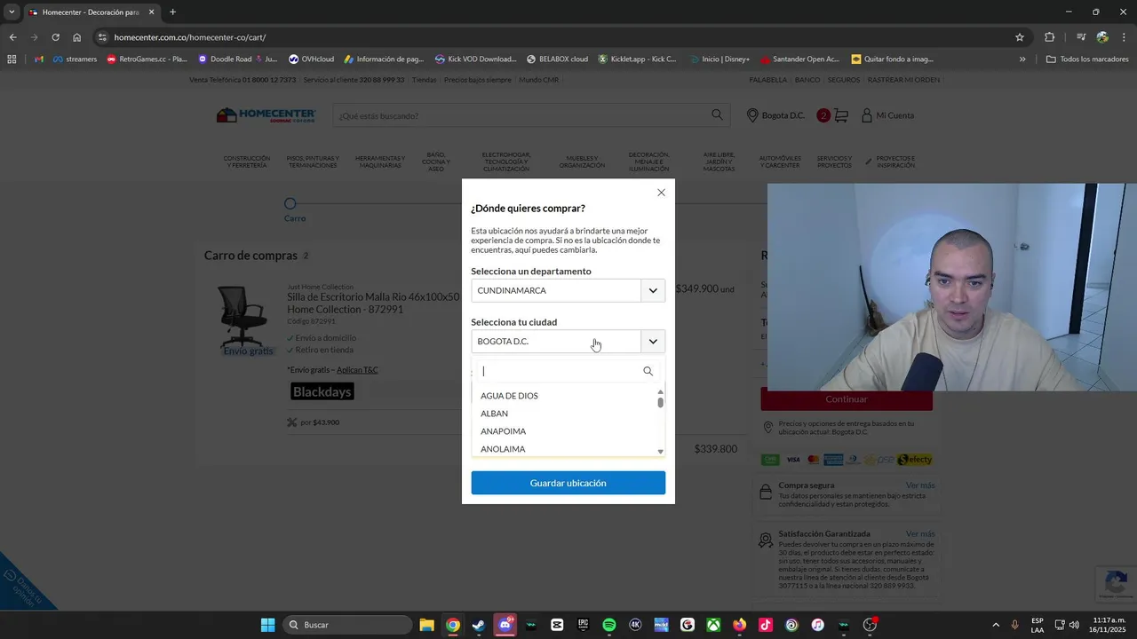Open Epic Games launcher in taskbar
Viewport: 1137px width, 639px height.
(x=583, y=625)
